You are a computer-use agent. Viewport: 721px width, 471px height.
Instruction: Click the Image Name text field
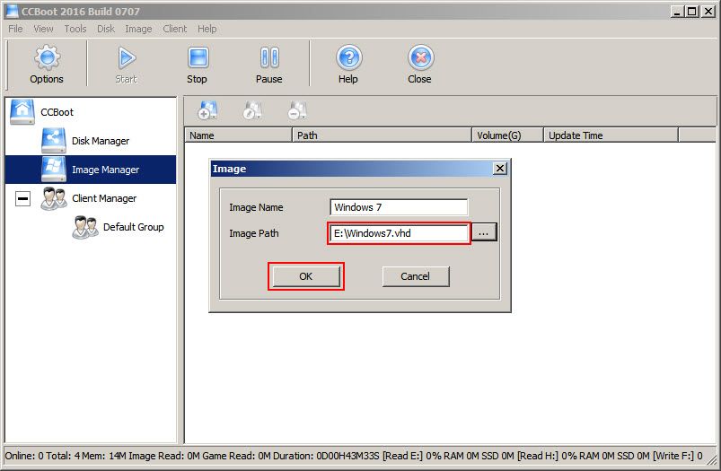[399, 207]
